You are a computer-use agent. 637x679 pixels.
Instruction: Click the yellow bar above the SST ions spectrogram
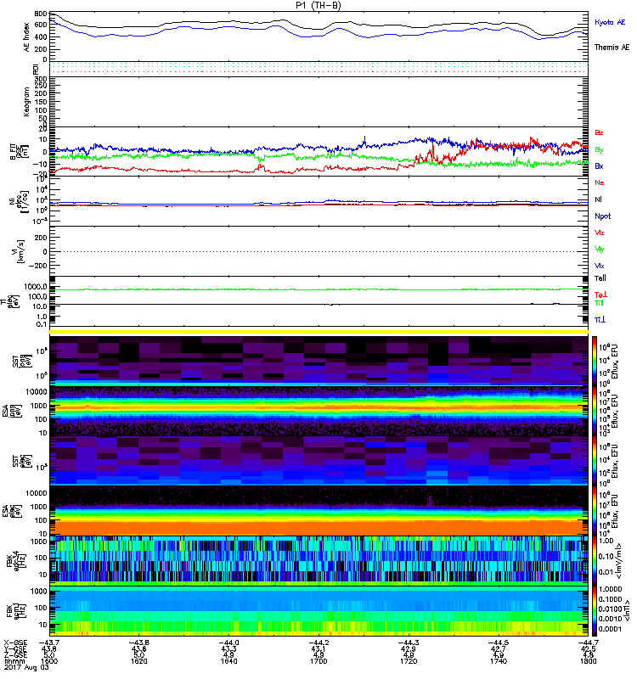tap(319, 332)
